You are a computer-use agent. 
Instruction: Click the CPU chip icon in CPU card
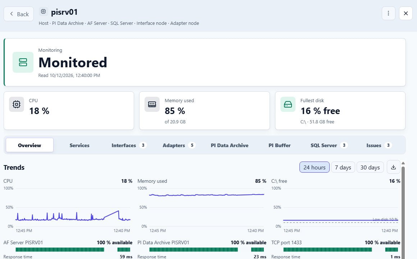(x=17, y=104)
